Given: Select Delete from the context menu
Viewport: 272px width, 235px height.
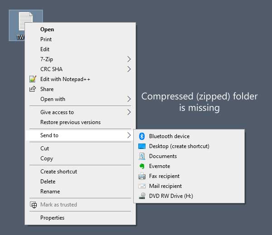Looking at the screenshot, I should click(x=48, y=182).
